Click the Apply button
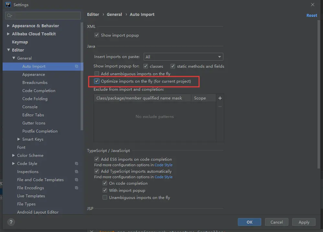 [304, 222]
